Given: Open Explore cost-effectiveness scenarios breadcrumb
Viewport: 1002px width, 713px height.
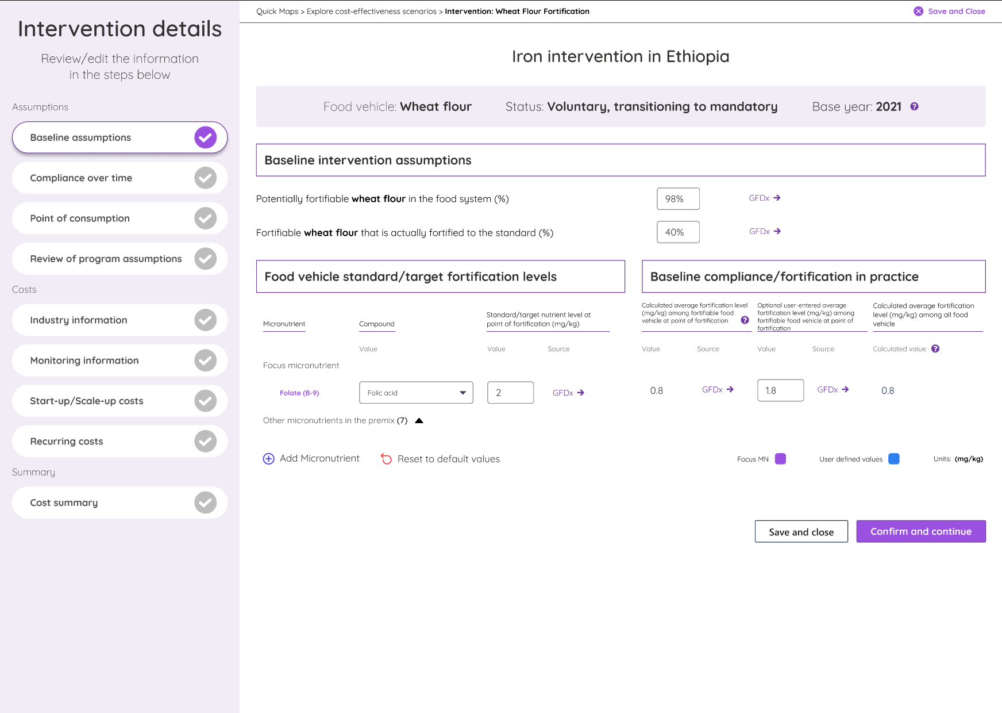Looking at the screenshot, I should [371, 11].
